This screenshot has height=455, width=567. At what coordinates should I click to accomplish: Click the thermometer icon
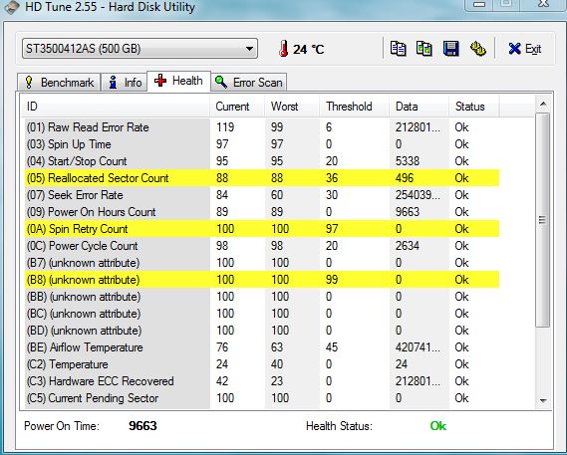tap(283, 49)
